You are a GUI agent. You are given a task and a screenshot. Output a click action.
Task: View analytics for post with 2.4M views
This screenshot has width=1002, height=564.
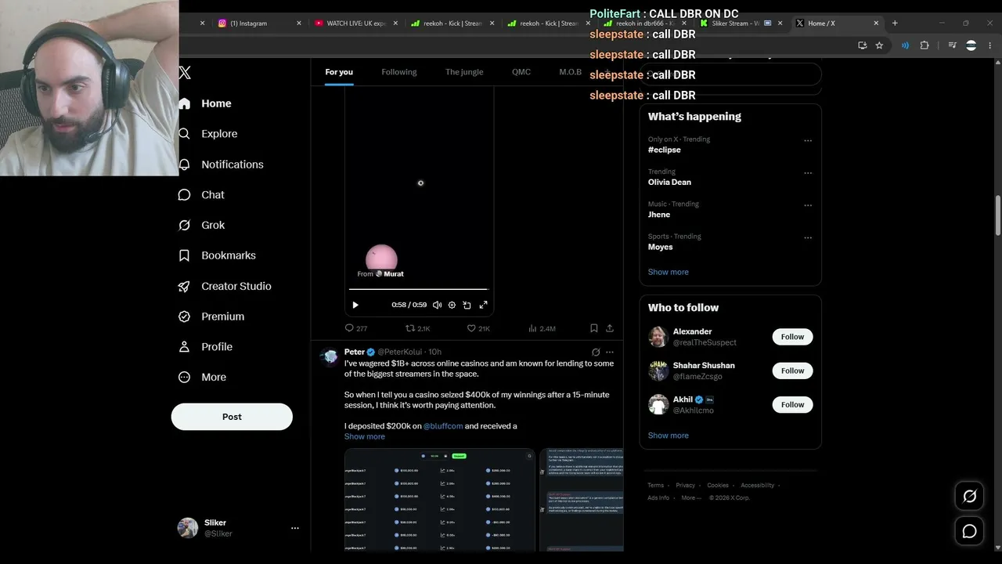542,328
